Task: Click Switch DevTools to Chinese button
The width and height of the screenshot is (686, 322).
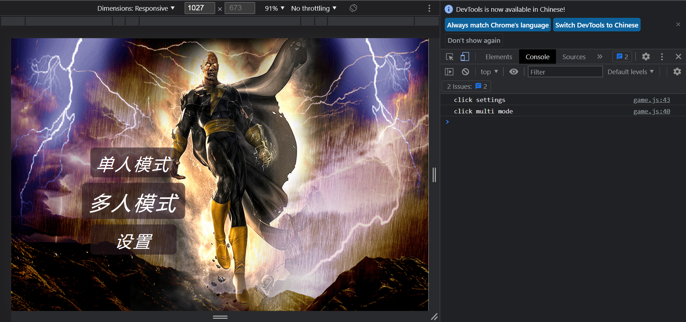Action: pos(597,25)
